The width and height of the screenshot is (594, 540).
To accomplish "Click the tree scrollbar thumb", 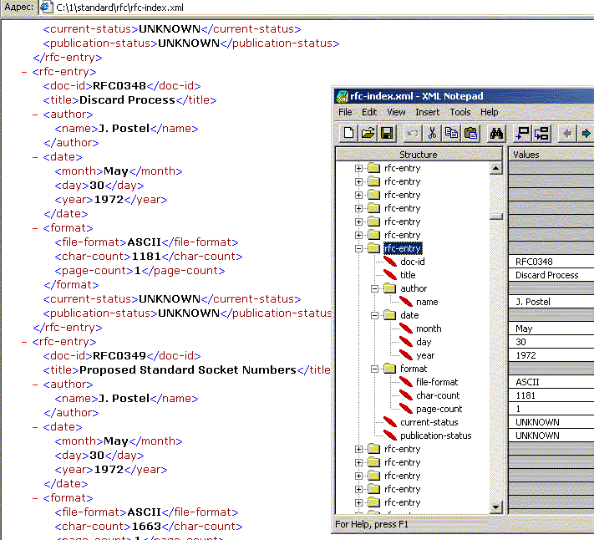I will [x=496, y=217].
